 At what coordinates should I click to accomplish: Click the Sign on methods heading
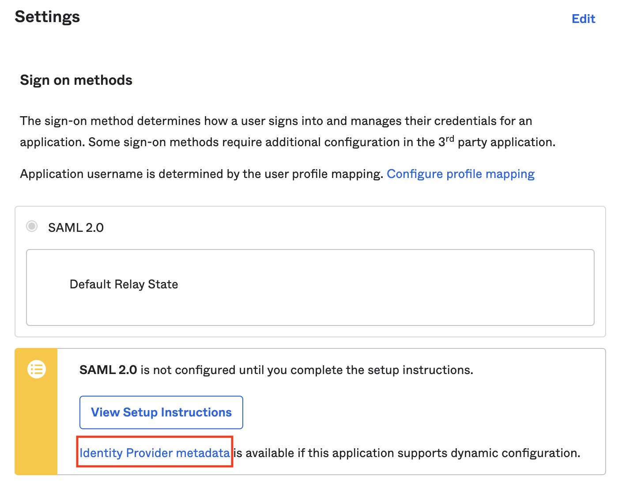click(76, 80)
